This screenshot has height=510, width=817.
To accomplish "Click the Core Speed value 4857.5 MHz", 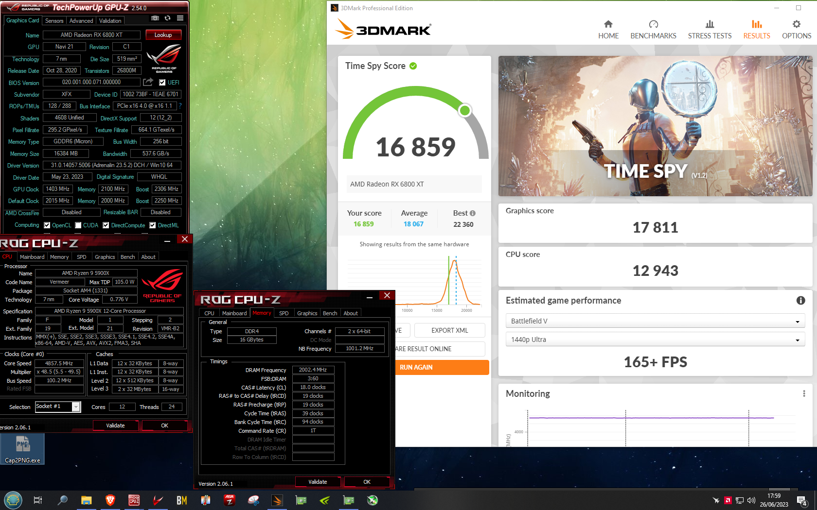I will 59,363.
